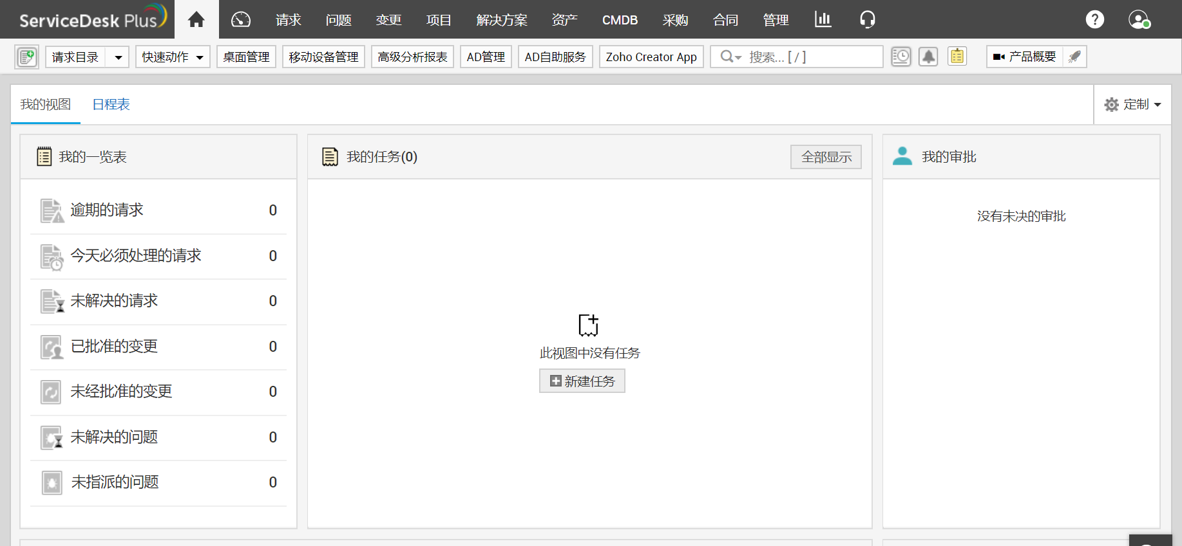This screenshot has height=546, width=1182.
Task: Go to the Home tab icon
Action: tap(196, 19)
